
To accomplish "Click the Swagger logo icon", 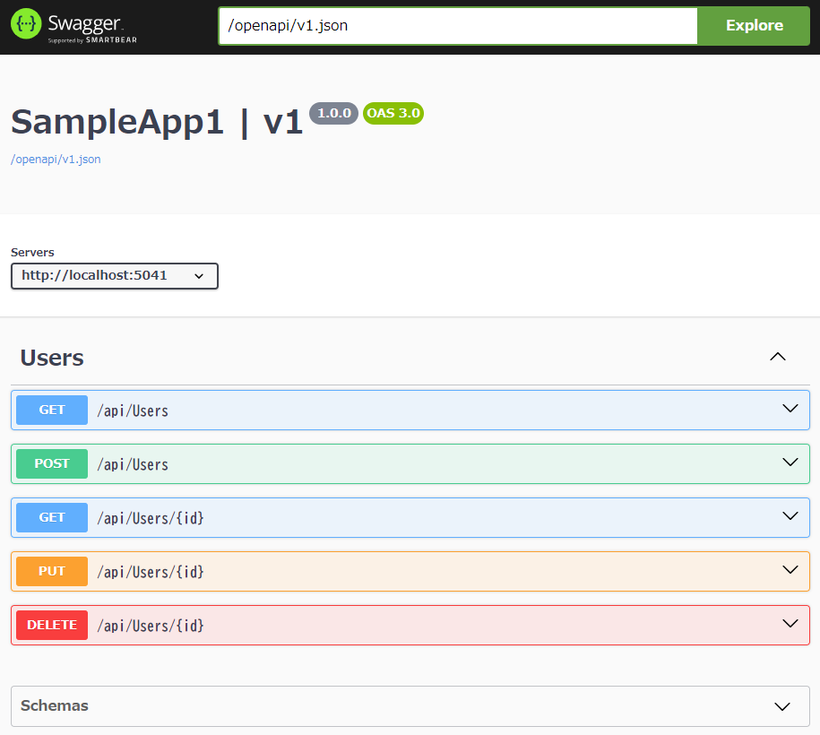I will pyautogui.click(x=26, y=24).
